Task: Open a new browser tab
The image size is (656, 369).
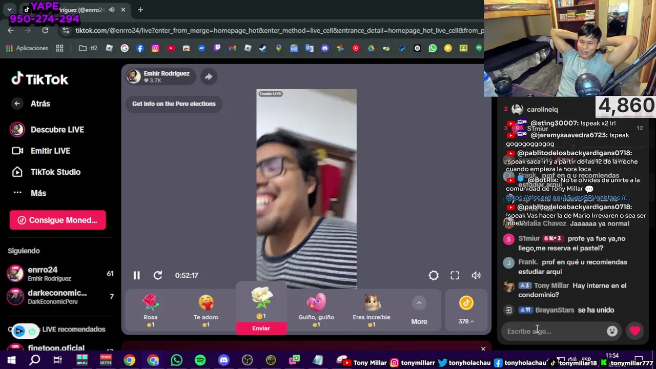Action: point(140,10)
